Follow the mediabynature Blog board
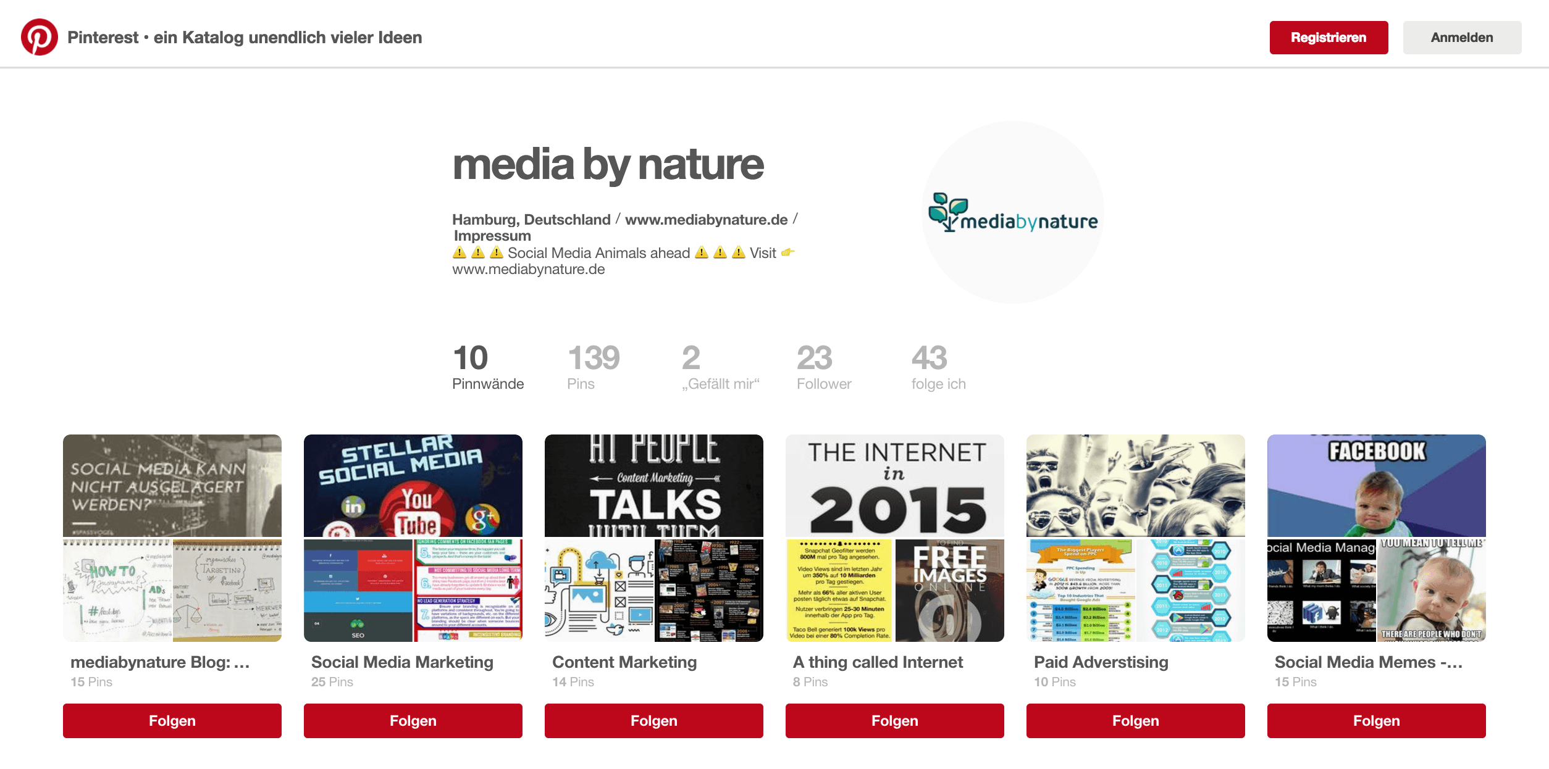 (172, 721)
